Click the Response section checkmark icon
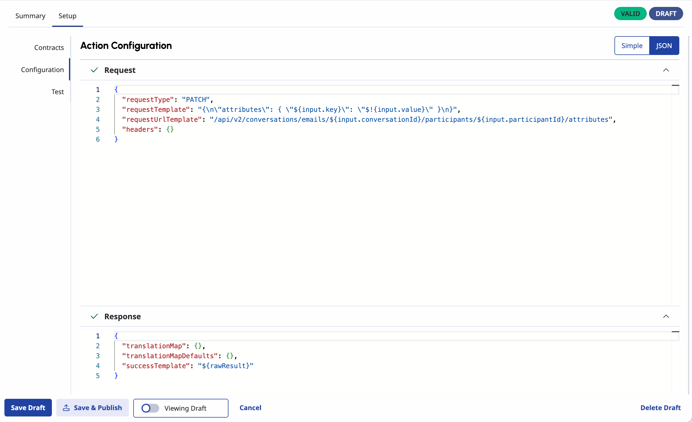 (x=94, y=316)
